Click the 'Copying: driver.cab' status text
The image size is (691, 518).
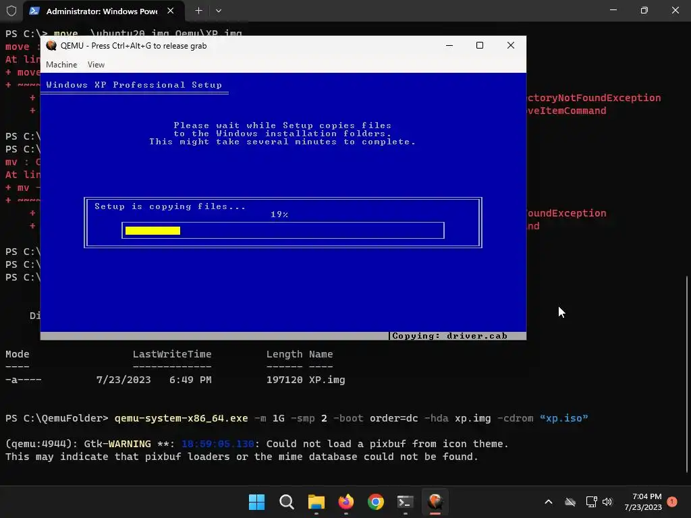449,336
